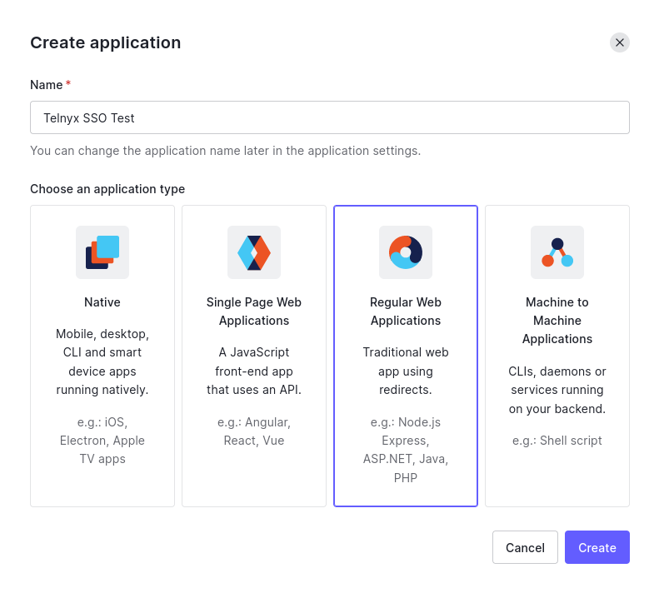Click the Name input field
659x593 pixels.
click(330, 117)
